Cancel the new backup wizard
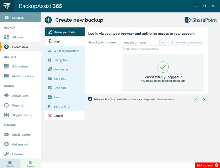This screenshot has height=168, width=220. tap(65, 116)
